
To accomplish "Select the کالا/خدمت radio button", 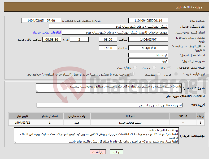I will point(135,68).
